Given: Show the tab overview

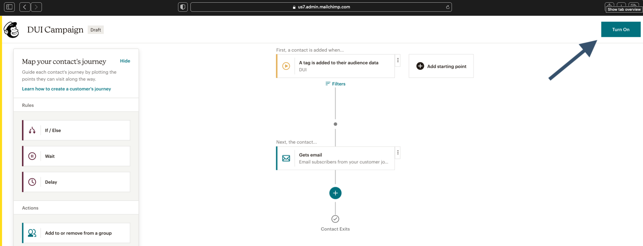Looking at the screenshot, I should click(x=634, y=6).
